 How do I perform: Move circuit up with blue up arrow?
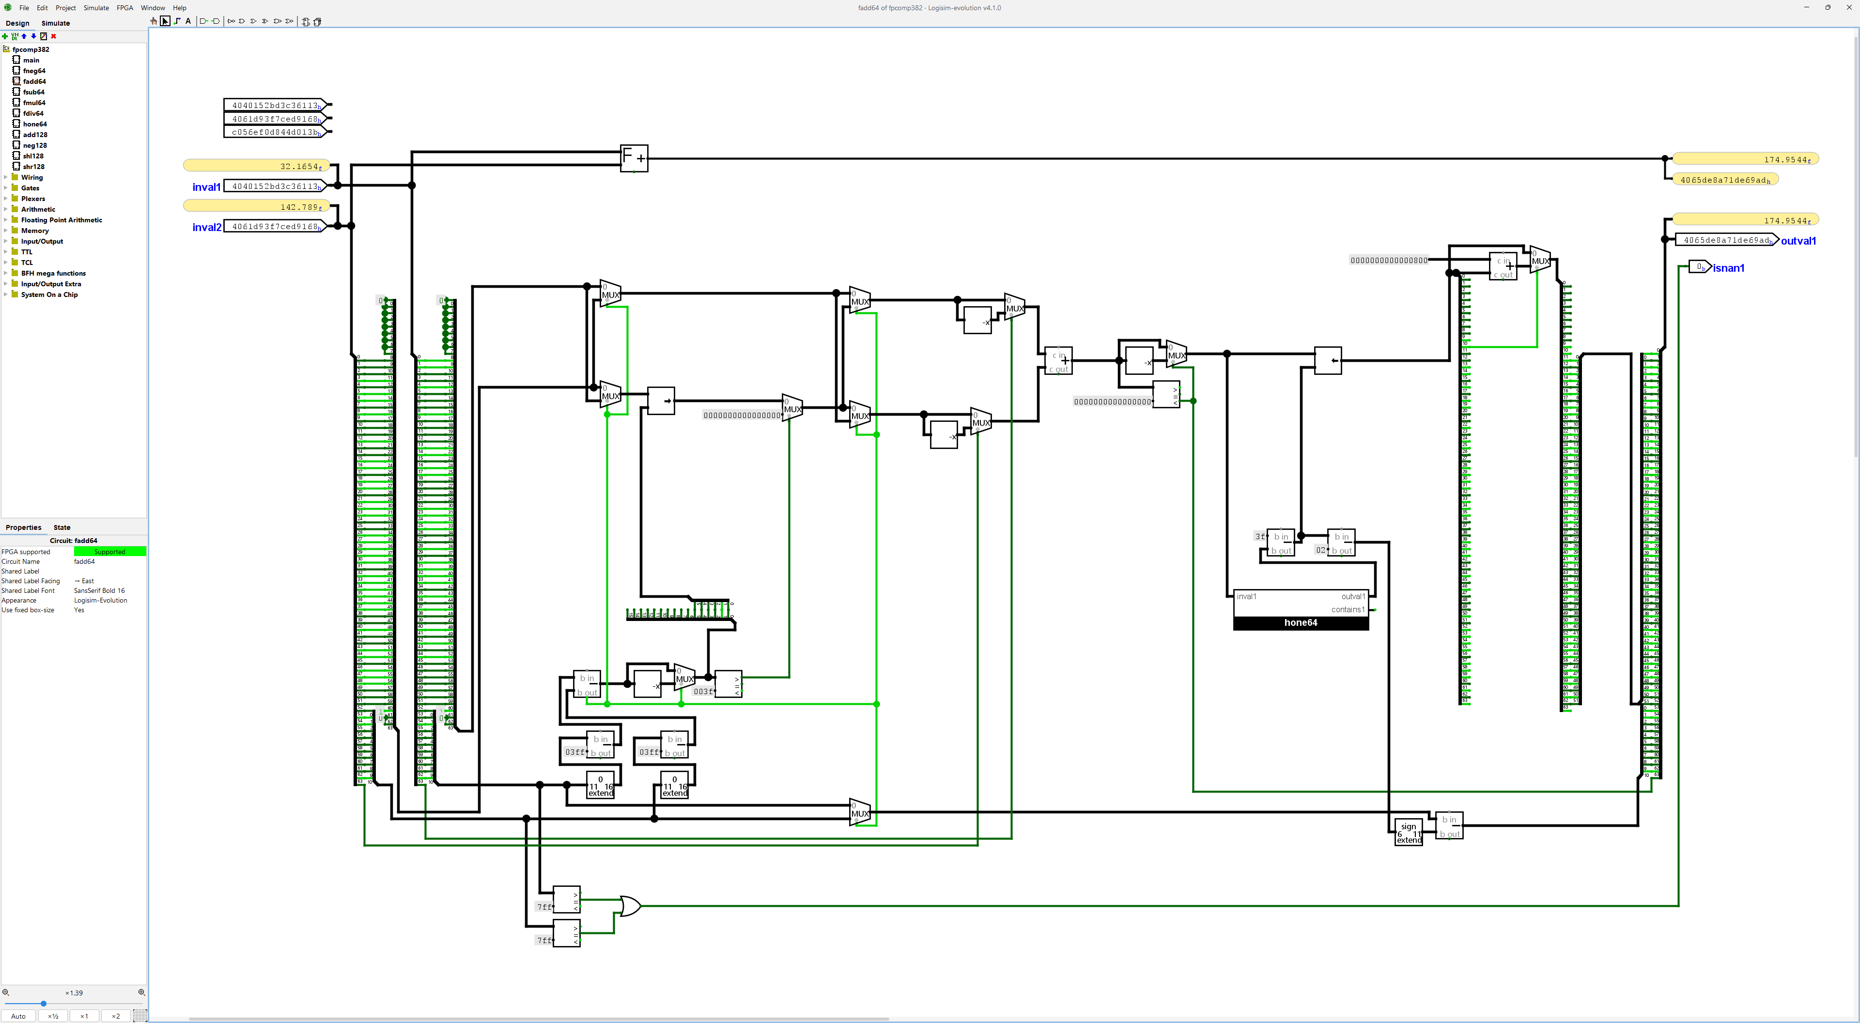point(25,36)
